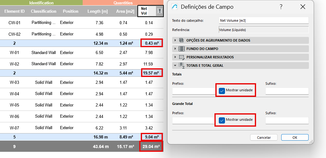Select the Position column header
The height and width of the screenshot is (158, 326).
click(71, 11)
